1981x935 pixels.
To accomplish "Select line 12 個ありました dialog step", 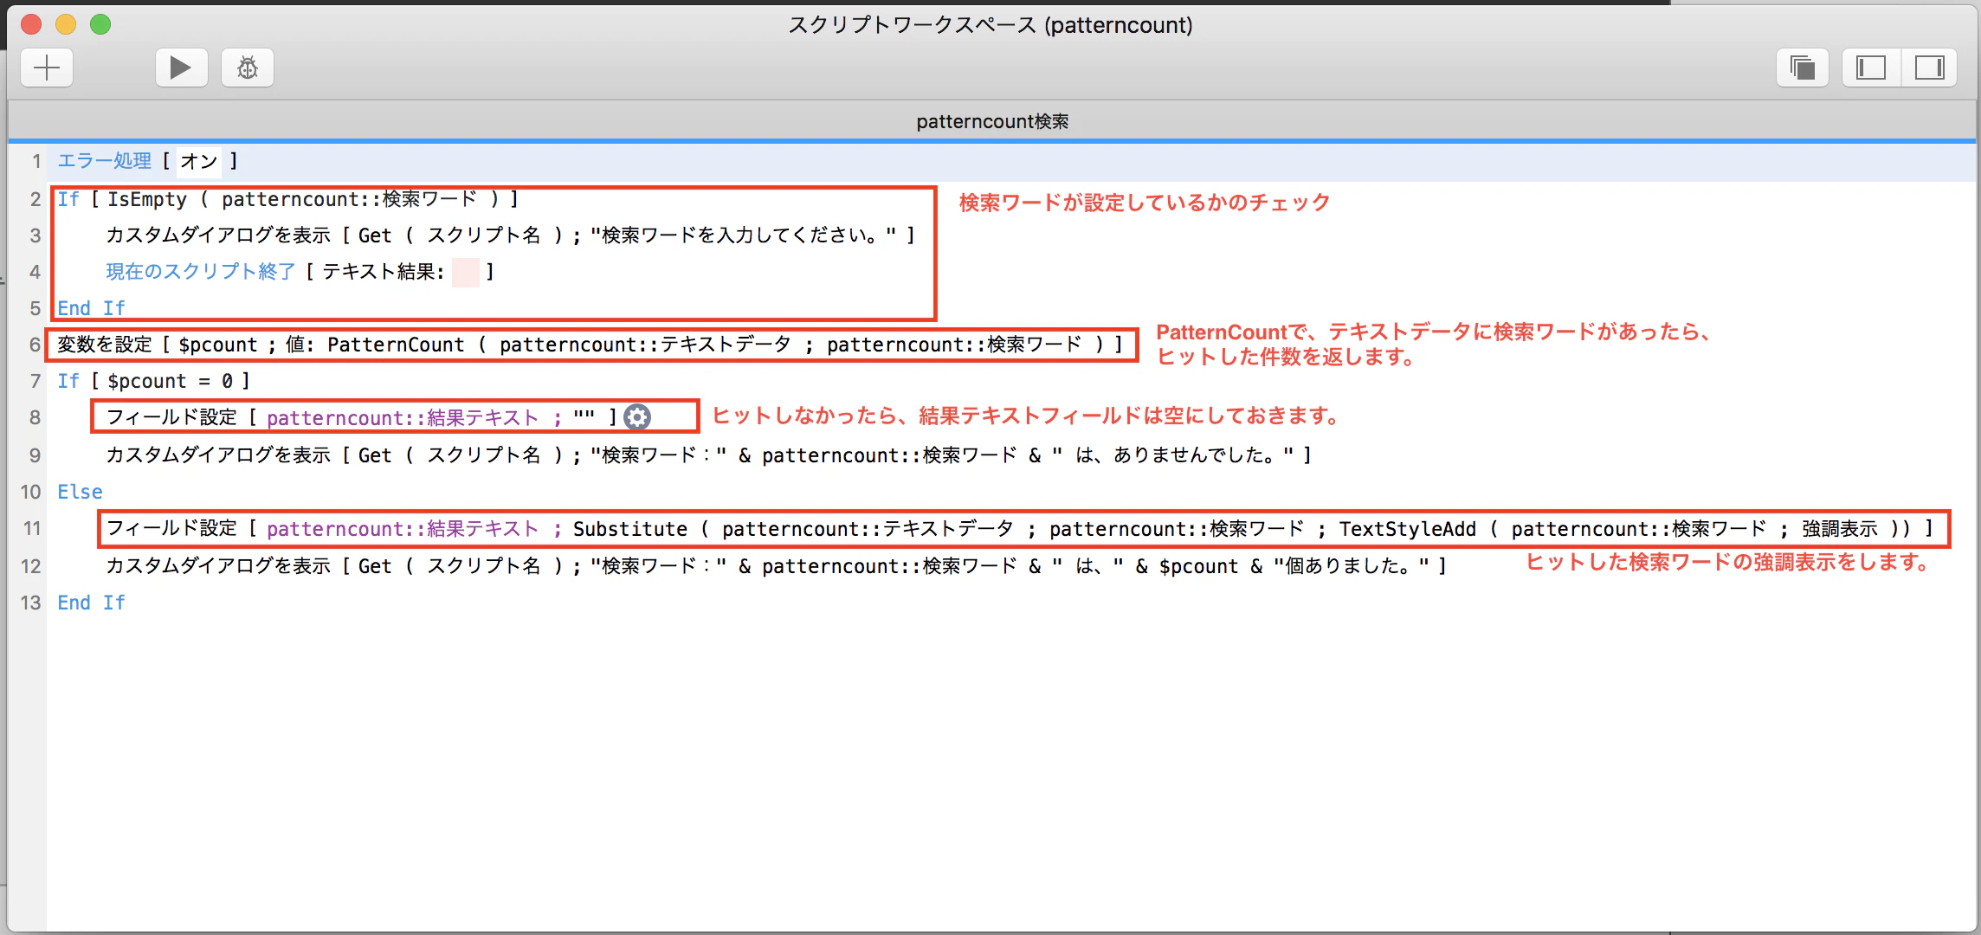I will point(776,566).
